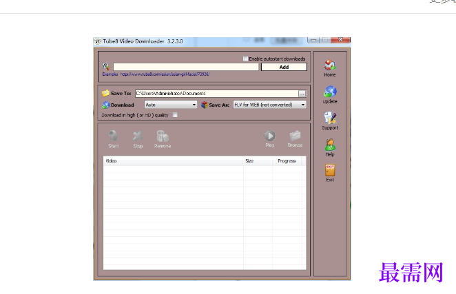The width and height of the screenshot is (456, 294).
Task: Maximize the downloader window
Action: [325, 40]
